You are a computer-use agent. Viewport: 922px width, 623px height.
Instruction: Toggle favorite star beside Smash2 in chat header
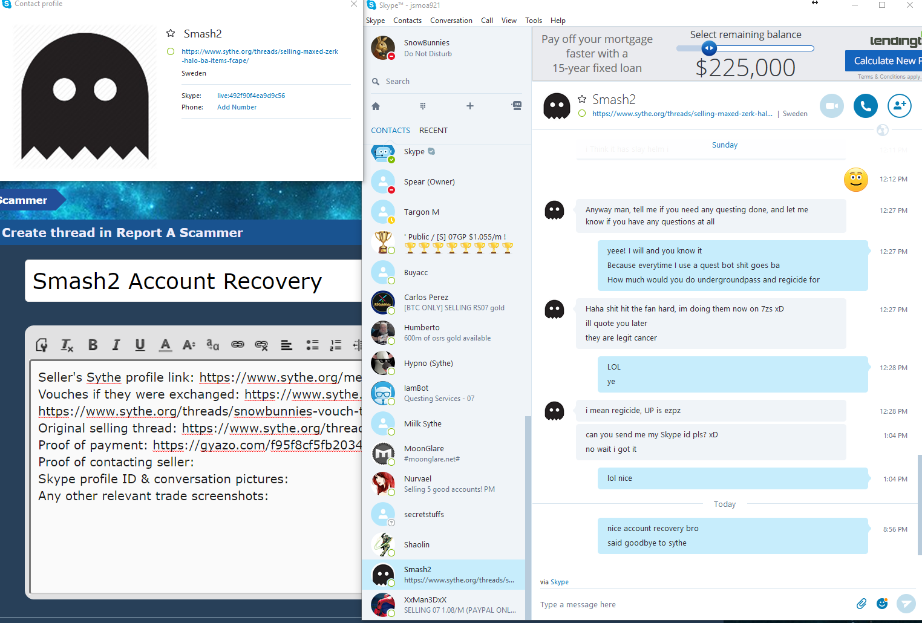click(x=582, y=99)
